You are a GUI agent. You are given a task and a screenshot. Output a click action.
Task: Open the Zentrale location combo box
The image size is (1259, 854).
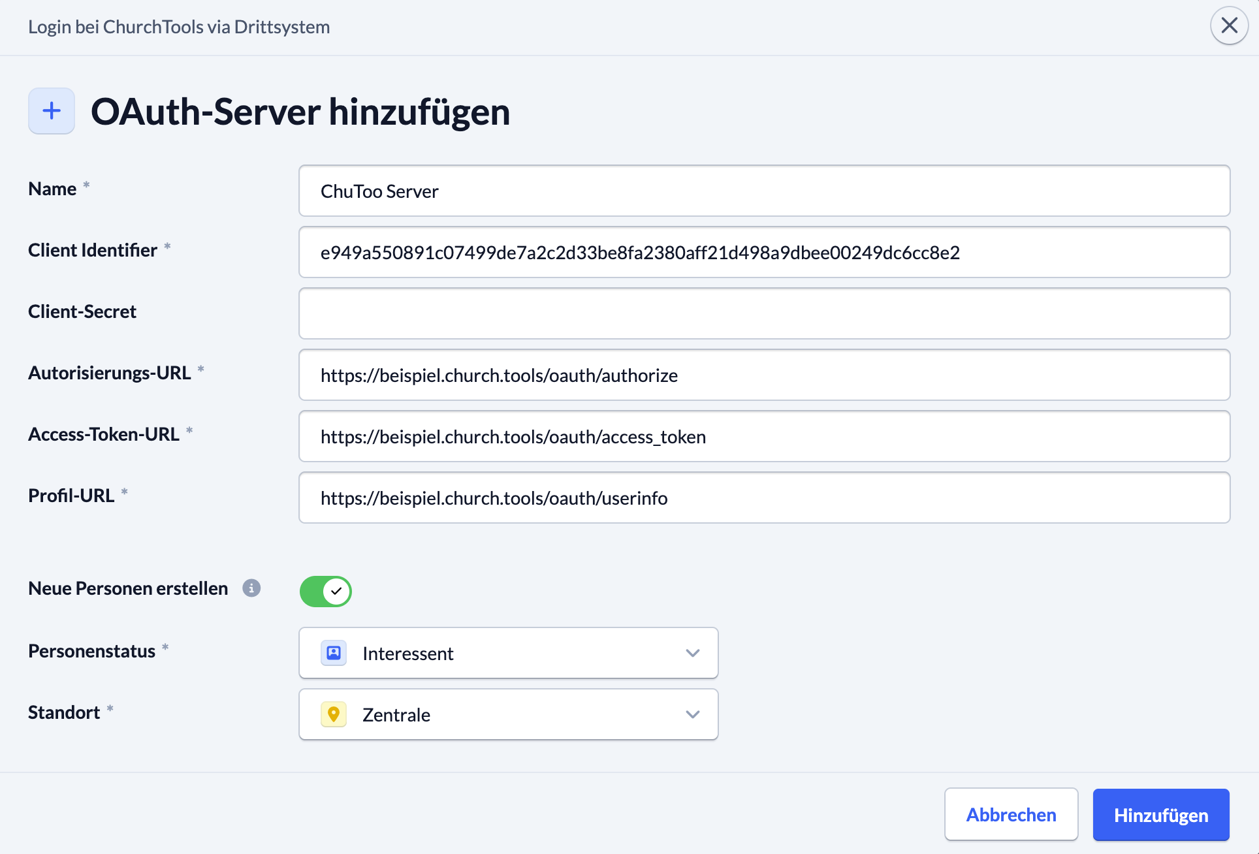tap(508, 714)
